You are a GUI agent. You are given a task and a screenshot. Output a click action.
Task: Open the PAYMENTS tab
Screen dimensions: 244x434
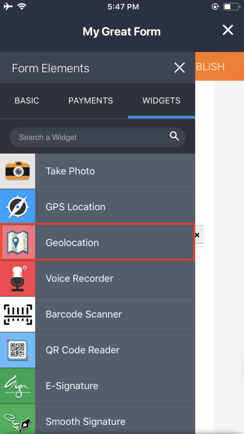point(90,100)
